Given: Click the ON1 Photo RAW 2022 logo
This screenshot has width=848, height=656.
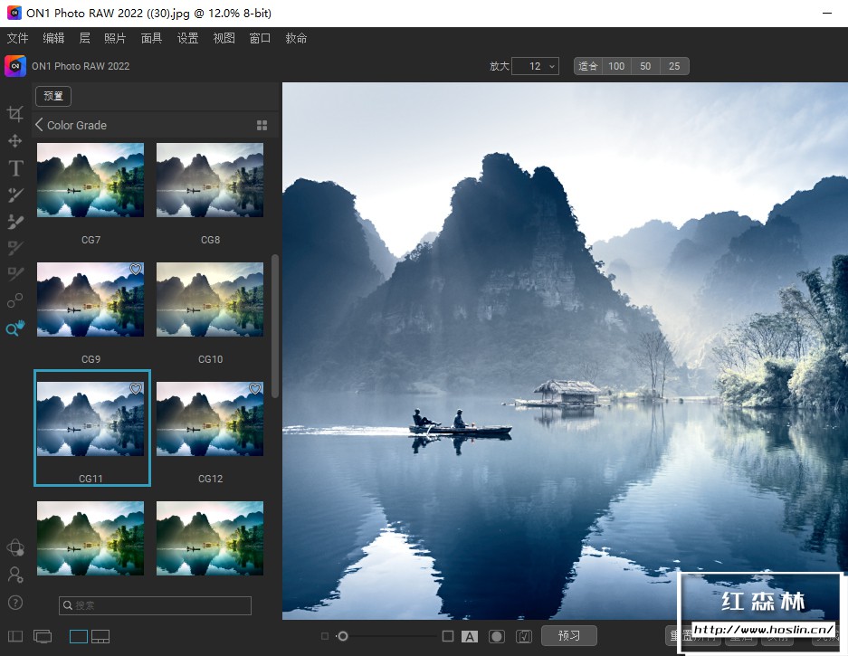Looking at the screenshot, I should 15,66.
